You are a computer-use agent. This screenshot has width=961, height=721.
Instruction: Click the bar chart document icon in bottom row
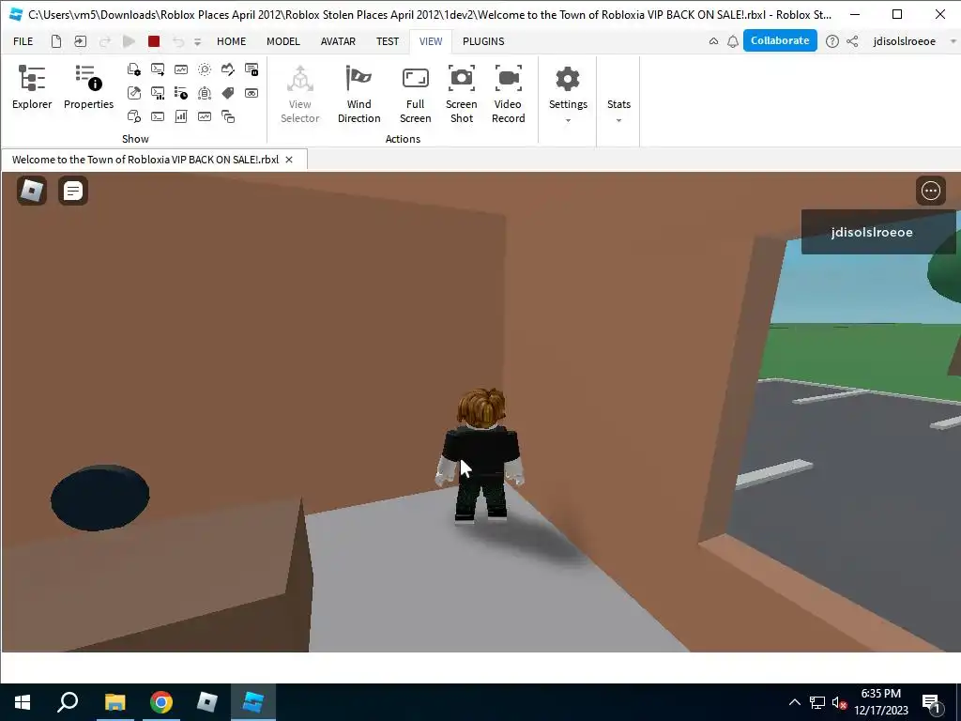coord(181,116)
